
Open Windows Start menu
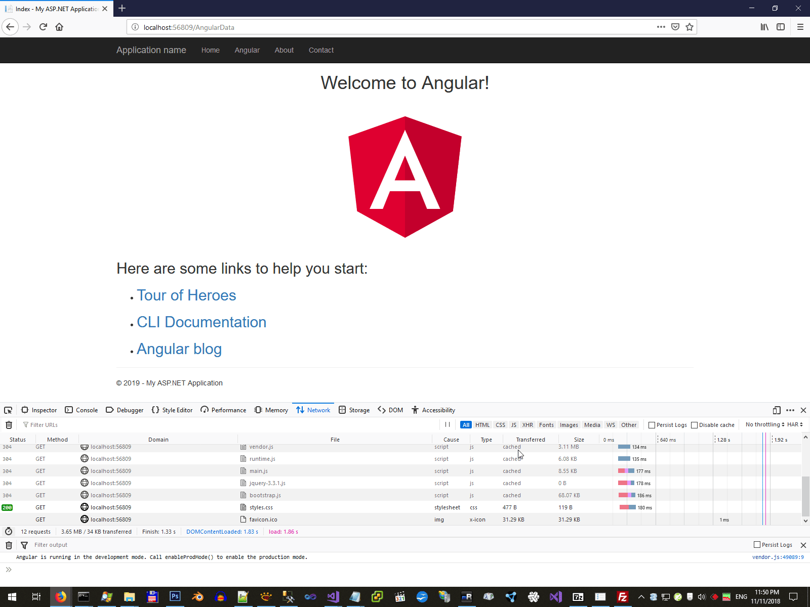click(x=12, y=597)
